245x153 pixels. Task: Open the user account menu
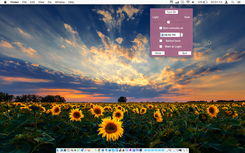point(226,2)
